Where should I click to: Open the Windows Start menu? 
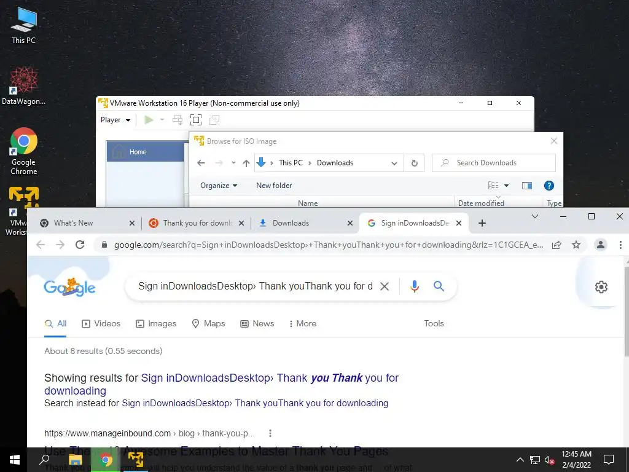point(15,460)
